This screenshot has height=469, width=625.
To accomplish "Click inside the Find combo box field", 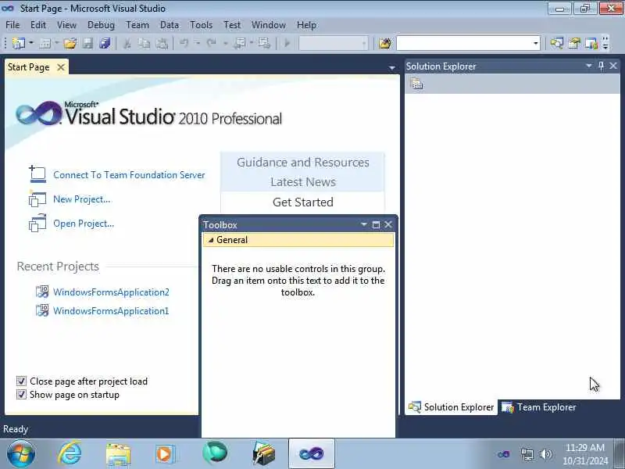I will click(464, 43).
